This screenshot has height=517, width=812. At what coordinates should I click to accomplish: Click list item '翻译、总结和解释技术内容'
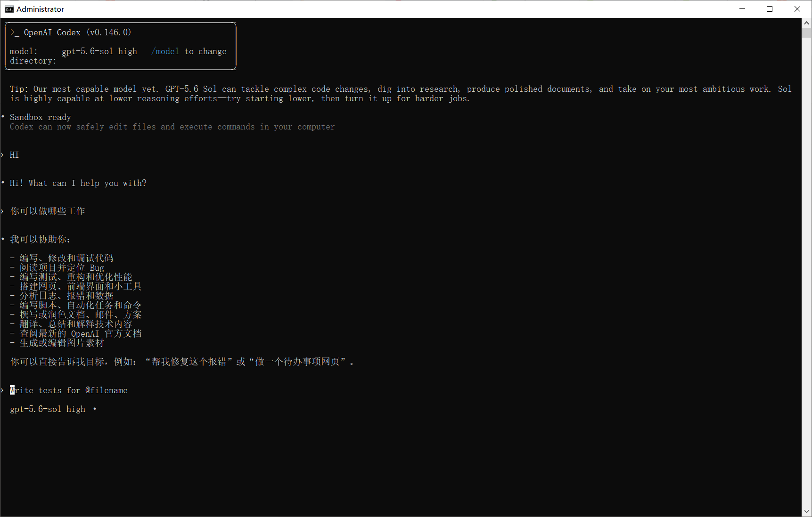(x=76, y=324)
